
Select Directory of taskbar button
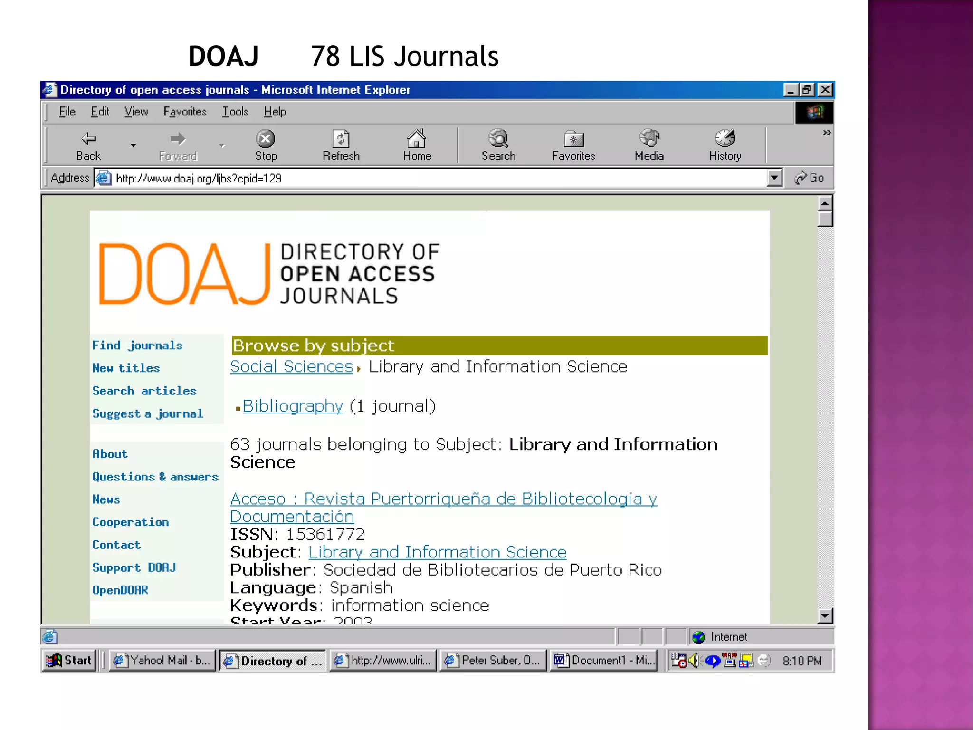(273, 661)
